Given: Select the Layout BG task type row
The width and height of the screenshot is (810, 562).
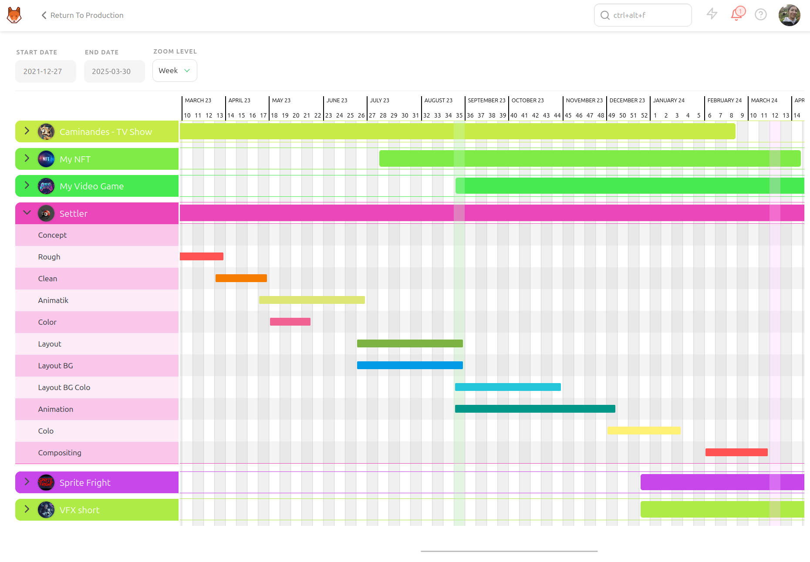Looking at the screenshot, I should (x=97, y=366).
